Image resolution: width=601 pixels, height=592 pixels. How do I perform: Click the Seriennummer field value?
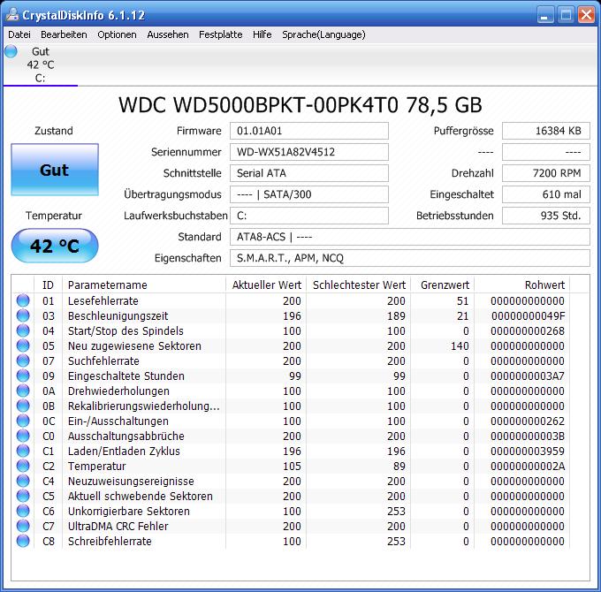click(x=309, y=152)
